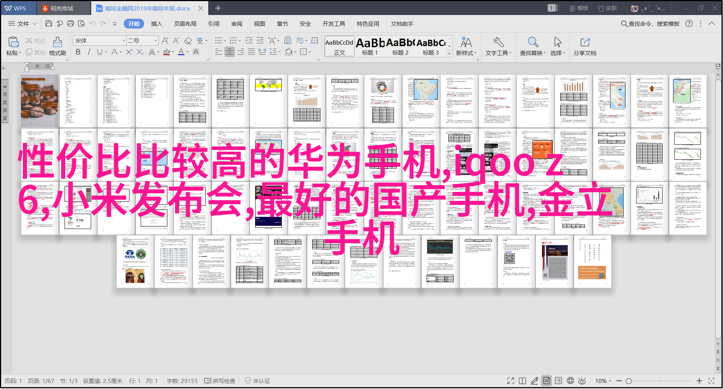Click the Share Document (分享文档) icon
Viewport: 723px width, 389px height.
click(x=585, y=42)
